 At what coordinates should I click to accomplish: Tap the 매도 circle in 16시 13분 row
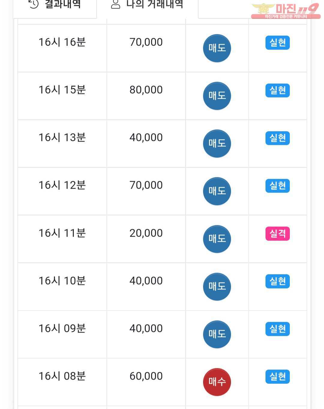[x=217, y=143]
